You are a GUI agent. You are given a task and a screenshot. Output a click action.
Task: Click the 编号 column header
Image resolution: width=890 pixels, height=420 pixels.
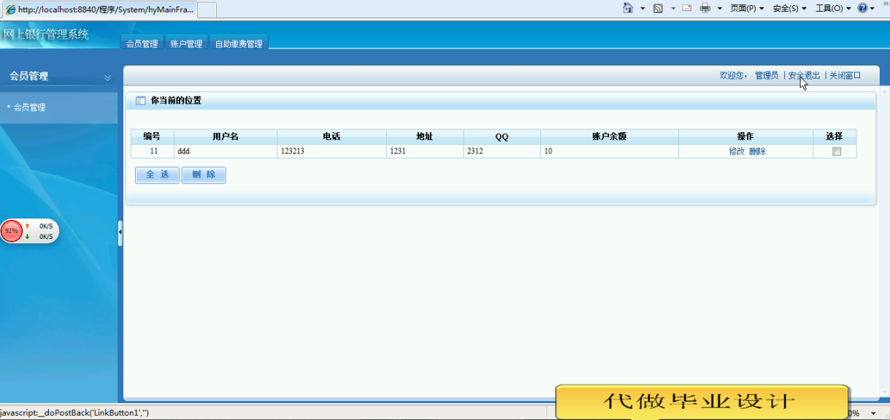(x=152, y=137)
